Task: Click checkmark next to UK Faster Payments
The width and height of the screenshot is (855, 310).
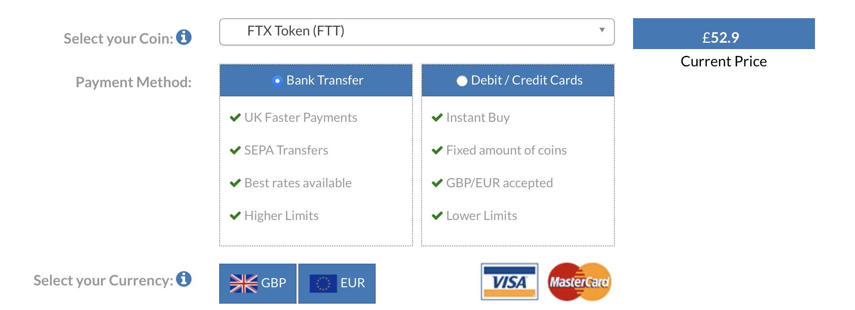Action: point(235,118)
